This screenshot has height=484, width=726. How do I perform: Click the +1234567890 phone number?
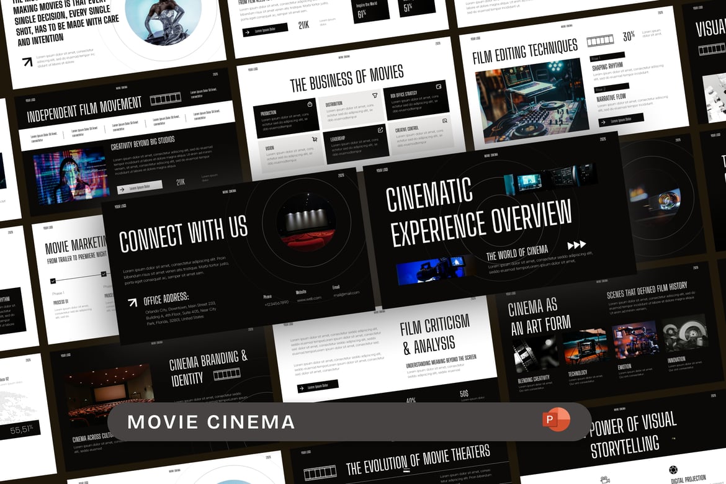[x=276, y=303]
